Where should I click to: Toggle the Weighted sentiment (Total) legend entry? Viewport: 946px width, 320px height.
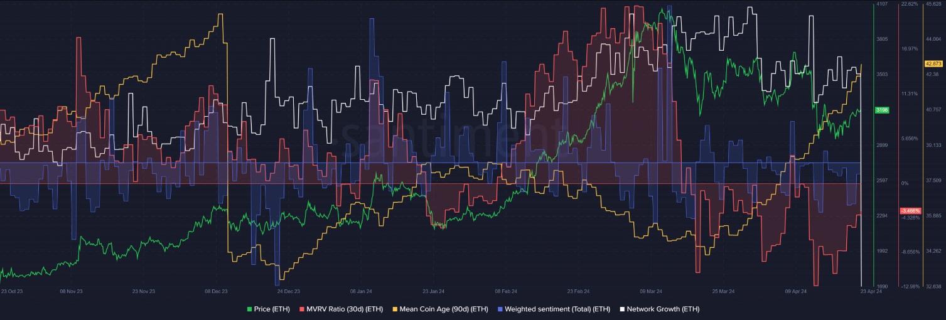554,309
